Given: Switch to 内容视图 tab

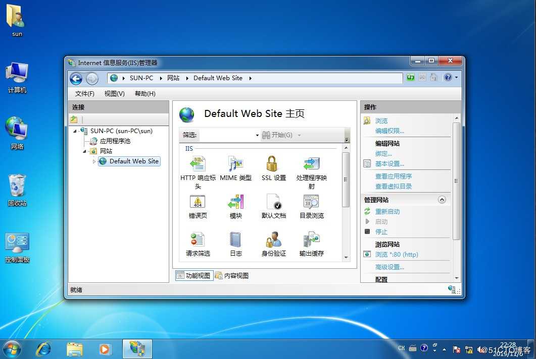Looking at the screenshot, I should [232, 275].
